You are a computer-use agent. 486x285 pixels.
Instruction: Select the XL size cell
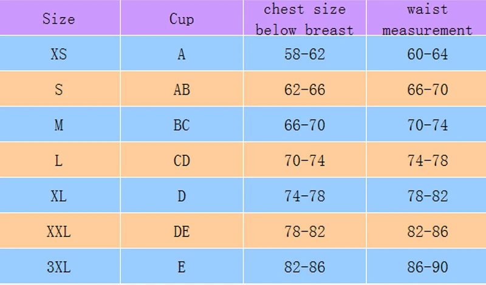tap(60, 195)
